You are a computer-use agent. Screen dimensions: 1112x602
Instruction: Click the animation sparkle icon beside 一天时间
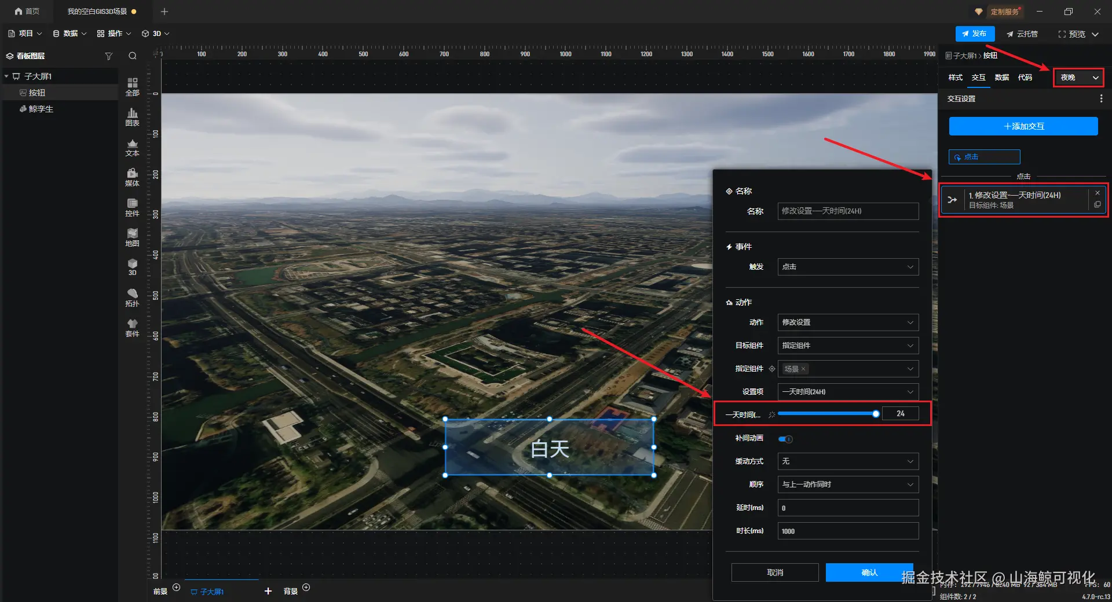pos(771,414)
